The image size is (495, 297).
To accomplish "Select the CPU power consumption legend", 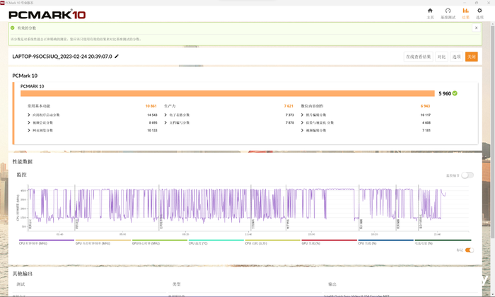I will coord(272,242).
